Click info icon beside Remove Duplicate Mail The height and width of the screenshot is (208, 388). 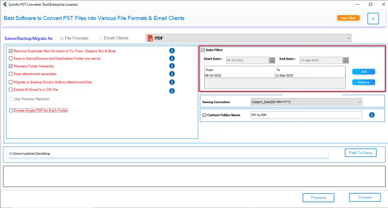pos(172,51)
